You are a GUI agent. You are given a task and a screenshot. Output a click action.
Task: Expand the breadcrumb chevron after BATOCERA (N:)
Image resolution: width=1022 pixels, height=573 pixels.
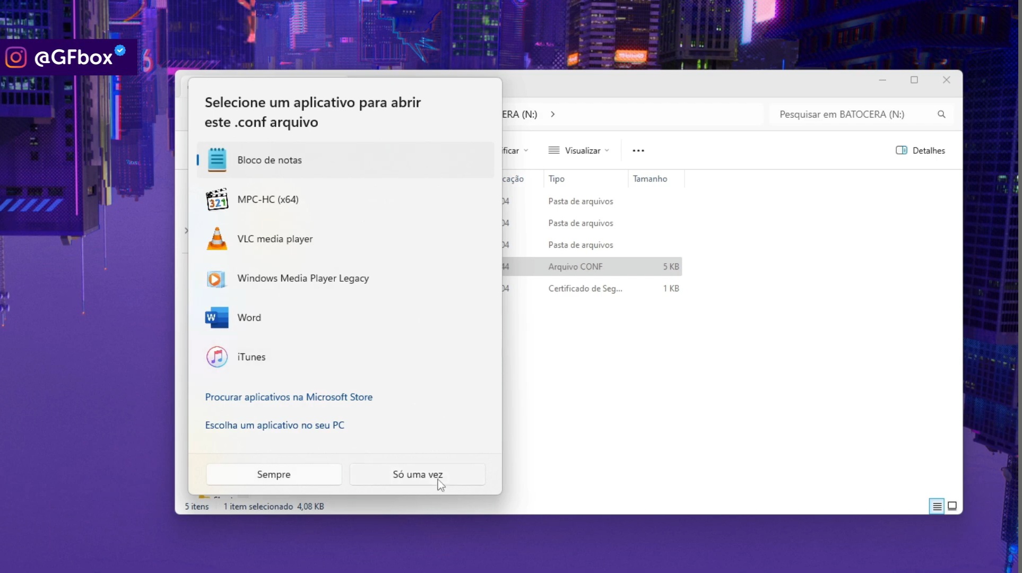[x=552, y=114]
